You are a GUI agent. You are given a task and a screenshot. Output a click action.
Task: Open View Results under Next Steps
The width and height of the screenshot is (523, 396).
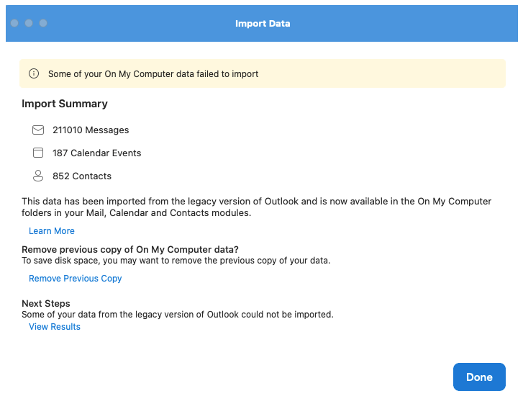[x=55, y=327]
